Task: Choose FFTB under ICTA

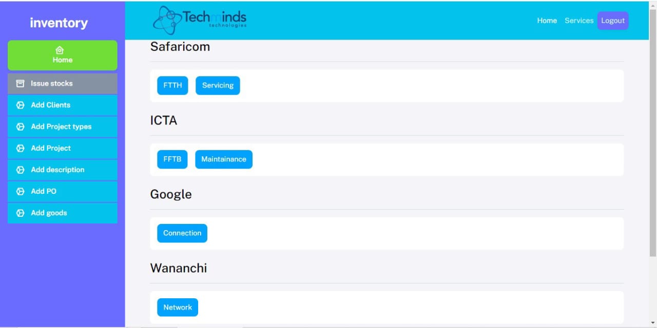Action: pos(172,159)
